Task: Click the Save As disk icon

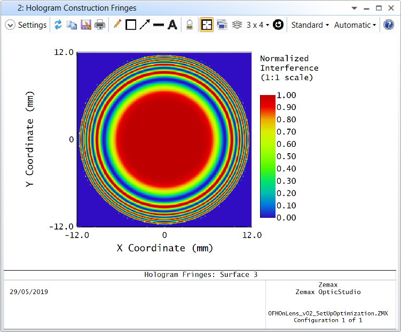Action: pyautogui.click(x=86, y=25)
